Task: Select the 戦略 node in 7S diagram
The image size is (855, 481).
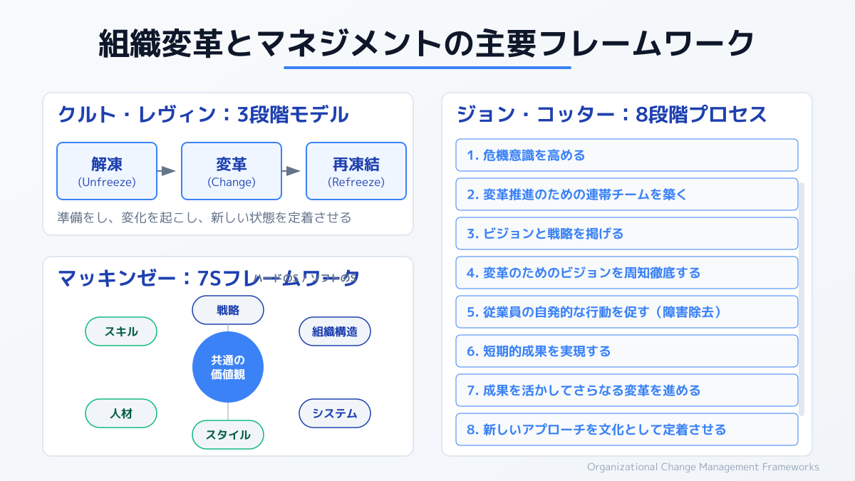Action: click(228, 310)
